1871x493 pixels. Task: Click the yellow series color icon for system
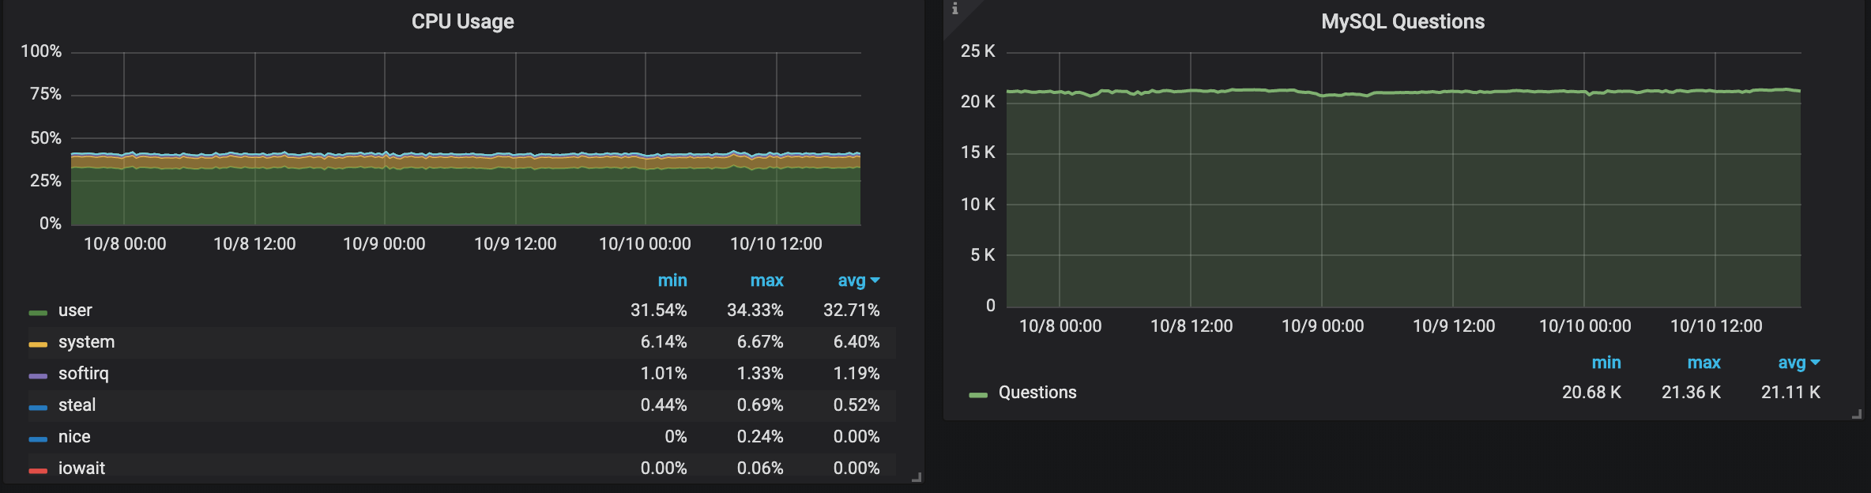[x=38, y=344]
